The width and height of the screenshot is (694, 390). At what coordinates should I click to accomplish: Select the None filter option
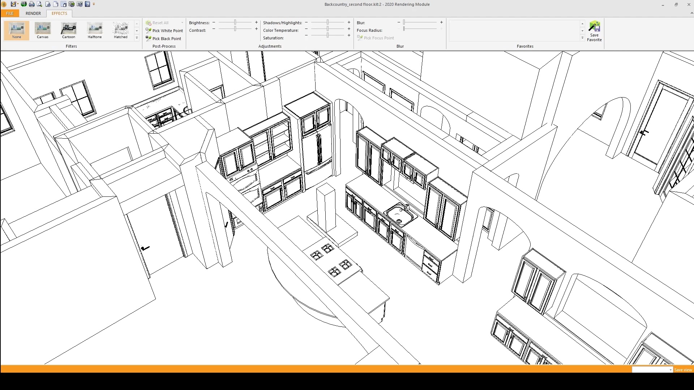pos(17,30)
